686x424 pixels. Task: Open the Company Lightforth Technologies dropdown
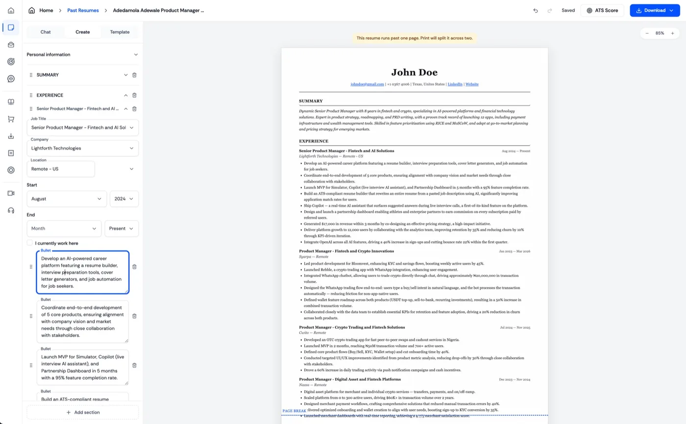[82, 148]
